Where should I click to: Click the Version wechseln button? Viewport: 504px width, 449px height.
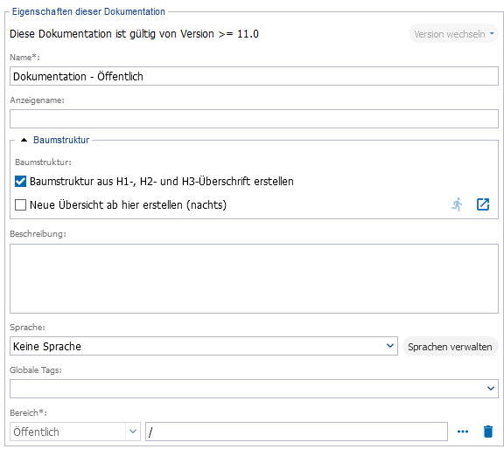[453, 34]
